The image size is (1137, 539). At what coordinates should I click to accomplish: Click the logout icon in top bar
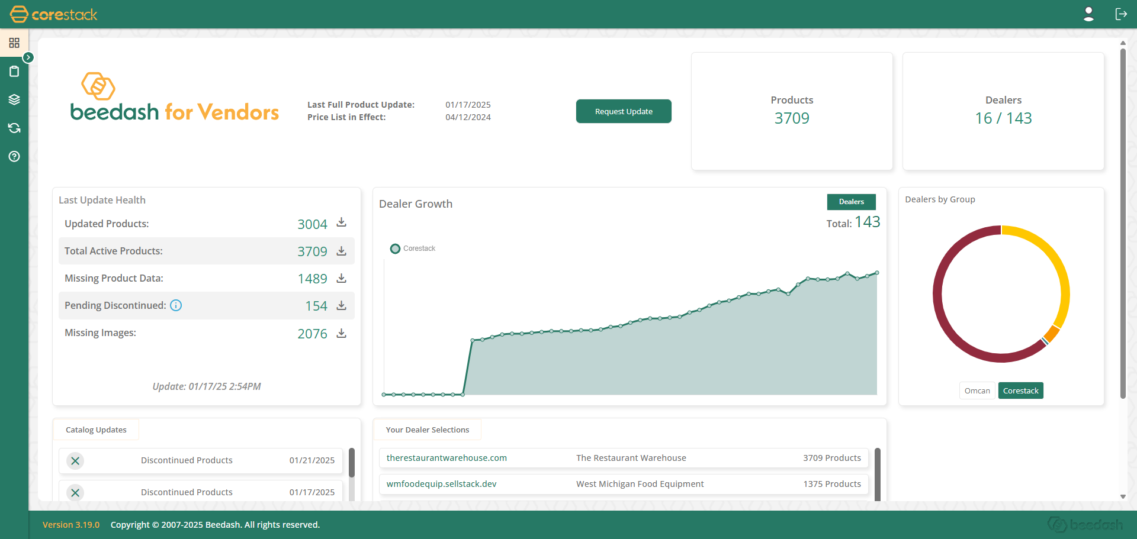[x=1120, y=14]
